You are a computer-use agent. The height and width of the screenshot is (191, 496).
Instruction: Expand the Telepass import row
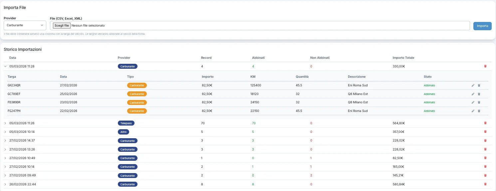[x=5, y=123]
